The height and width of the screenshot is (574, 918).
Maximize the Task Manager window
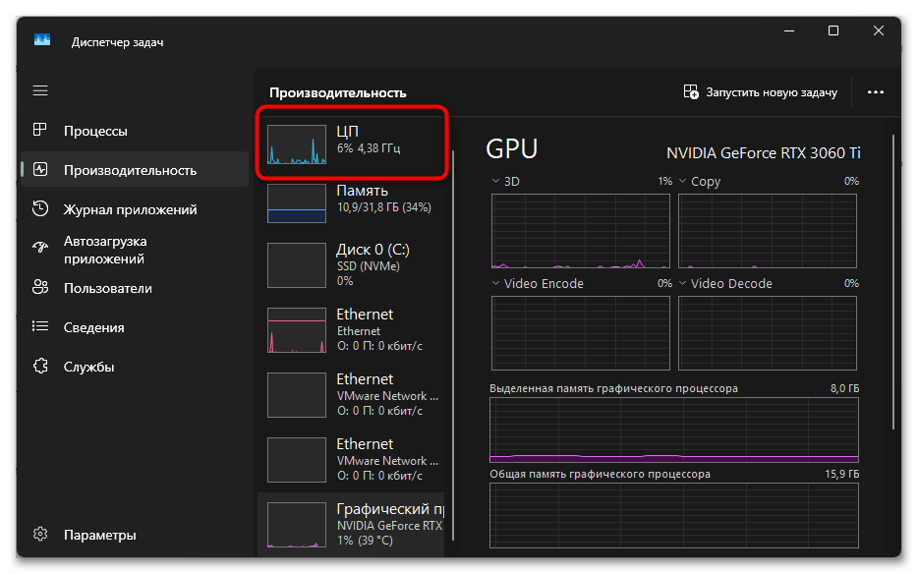[x=833, y=30]
